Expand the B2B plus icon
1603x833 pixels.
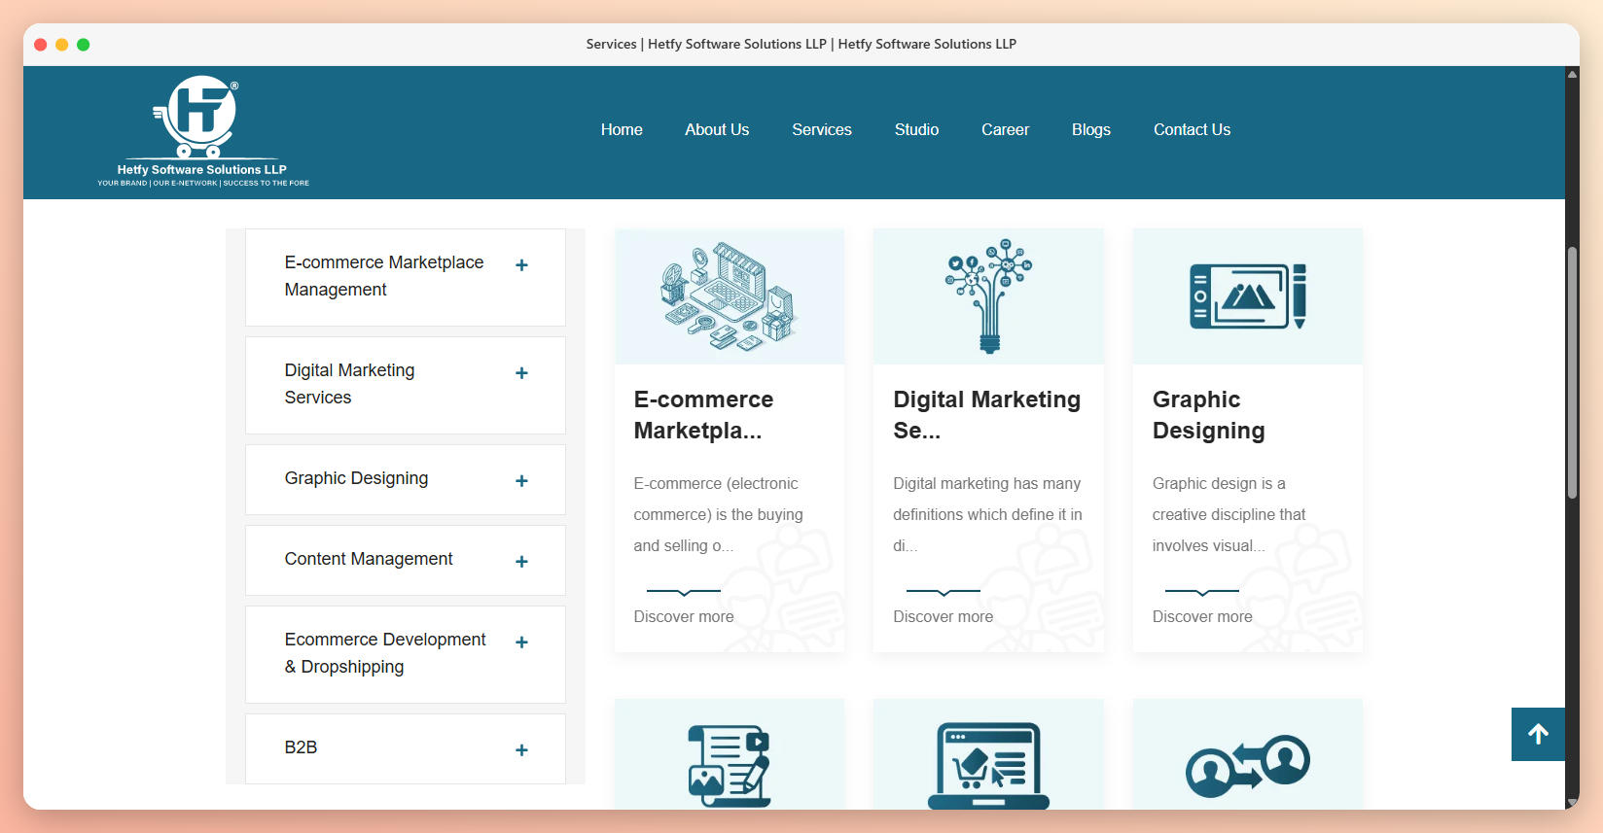pos(521,750)
